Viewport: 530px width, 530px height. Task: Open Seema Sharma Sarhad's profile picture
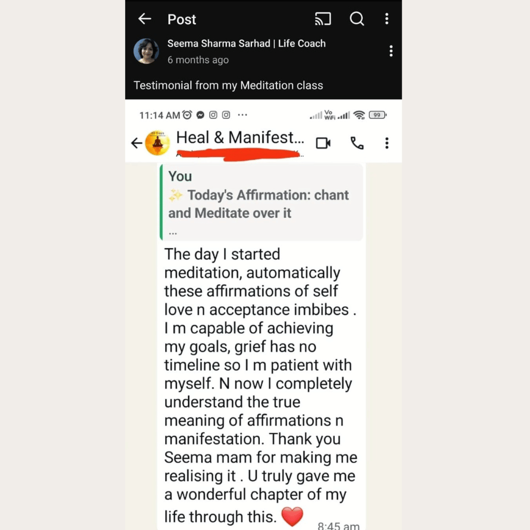146,51
